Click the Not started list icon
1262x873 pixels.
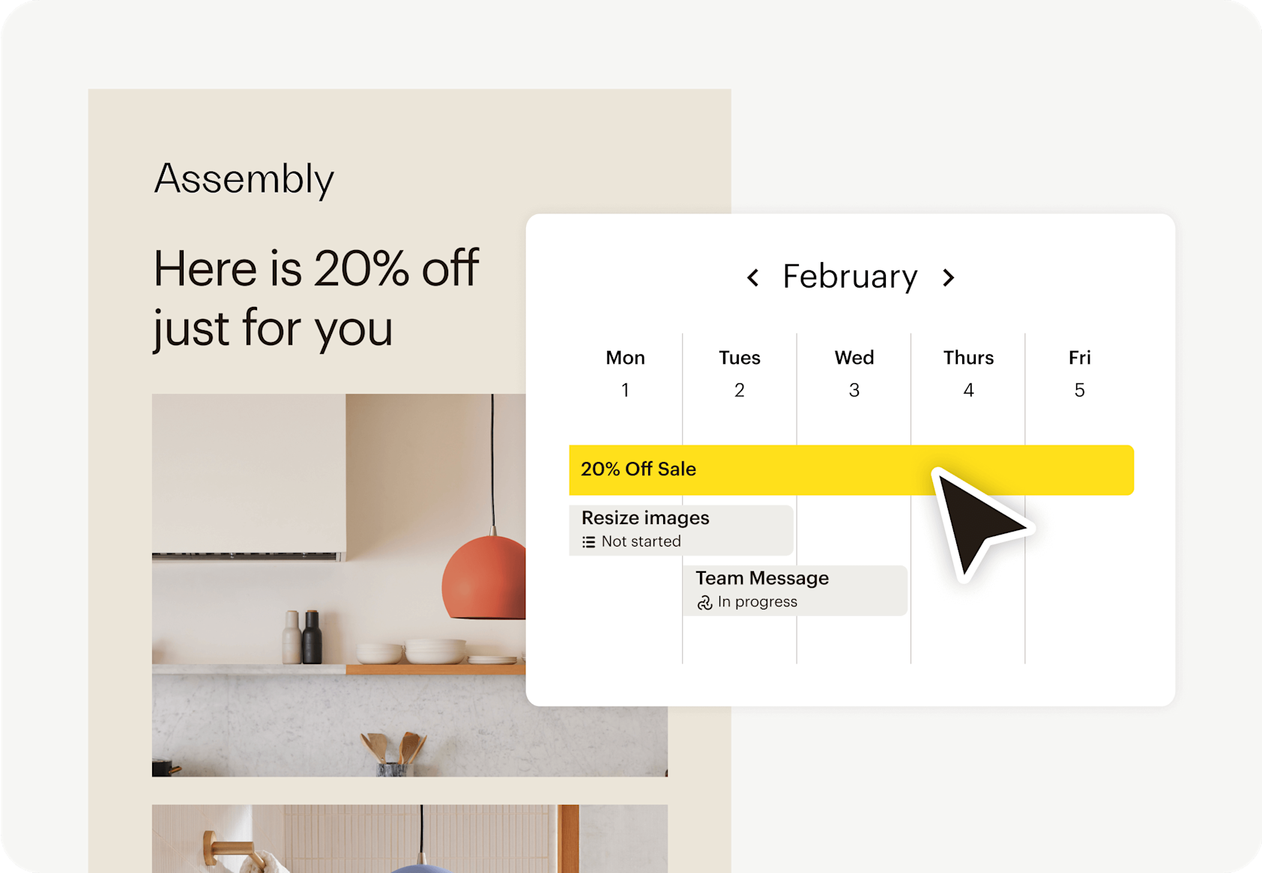589,541
